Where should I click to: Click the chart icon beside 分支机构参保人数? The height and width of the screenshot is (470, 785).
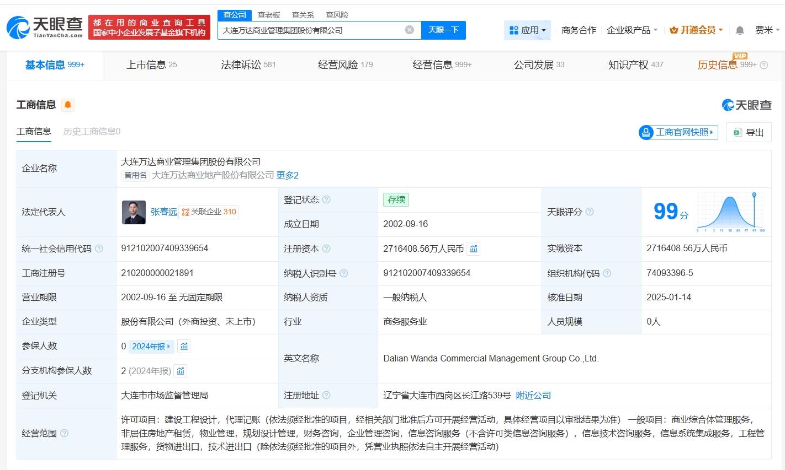pos(181,371)
